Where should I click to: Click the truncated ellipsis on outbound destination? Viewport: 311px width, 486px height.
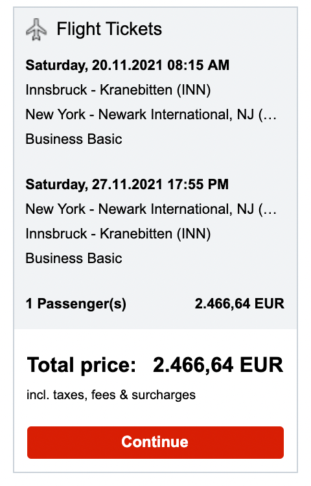click(268, 115)
